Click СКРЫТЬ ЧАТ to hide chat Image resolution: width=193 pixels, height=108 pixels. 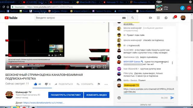(x=146, y=105)
